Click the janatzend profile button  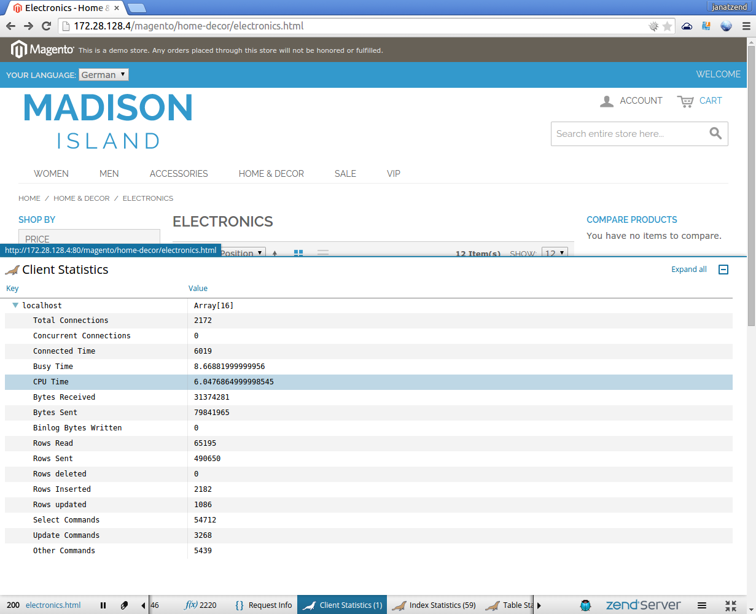coord(729,7)
